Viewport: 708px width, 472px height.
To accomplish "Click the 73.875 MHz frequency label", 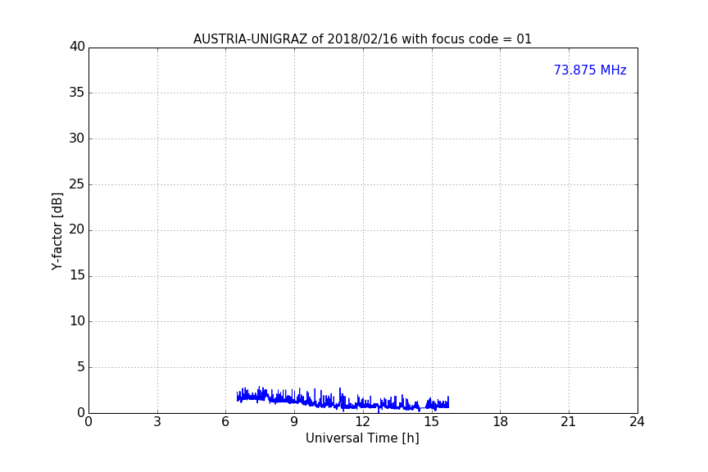I will pos(590,70).
